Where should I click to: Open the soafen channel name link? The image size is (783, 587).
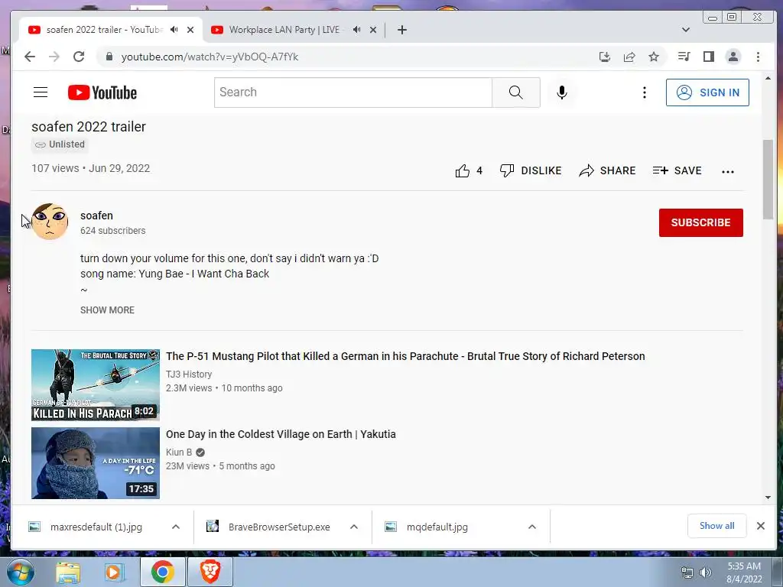(x=96, y=216)
